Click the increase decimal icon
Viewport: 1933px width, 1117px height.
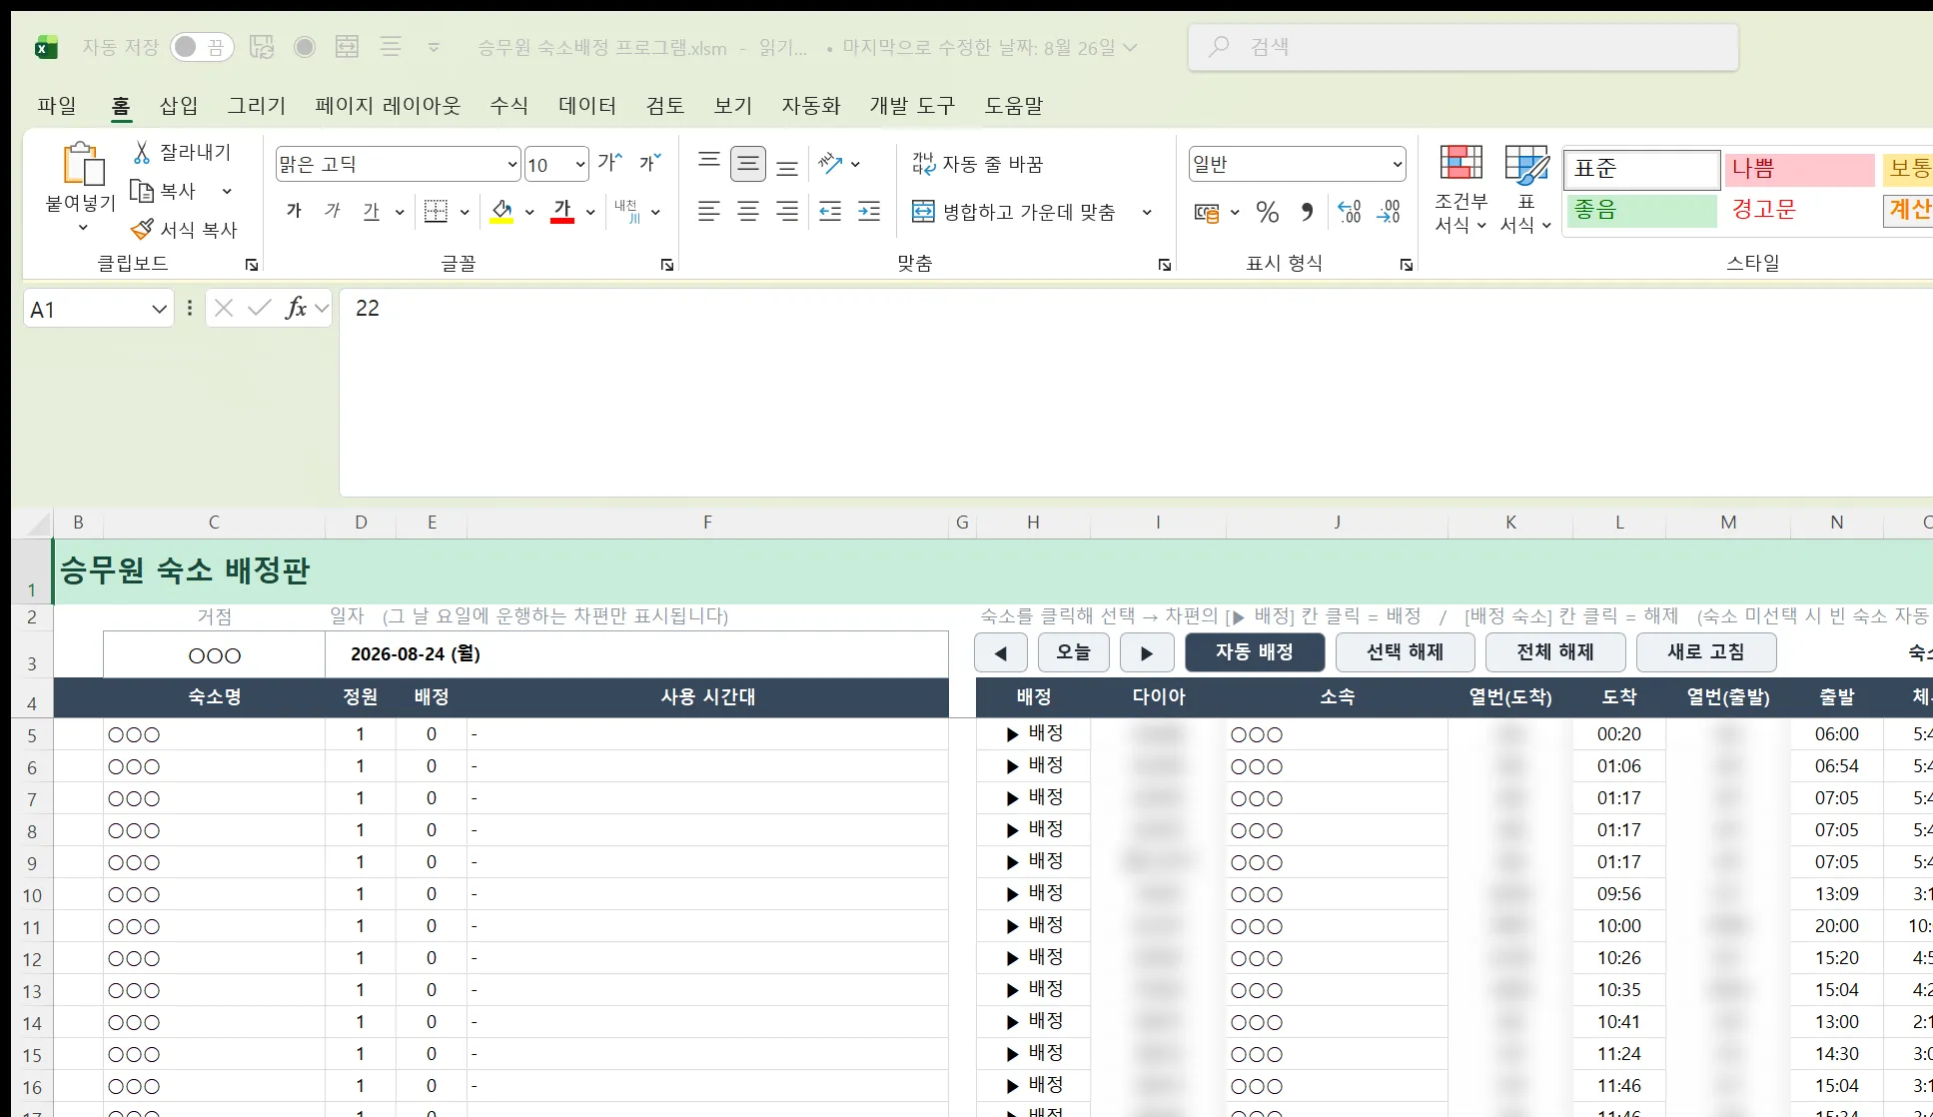click(1350, 212)
